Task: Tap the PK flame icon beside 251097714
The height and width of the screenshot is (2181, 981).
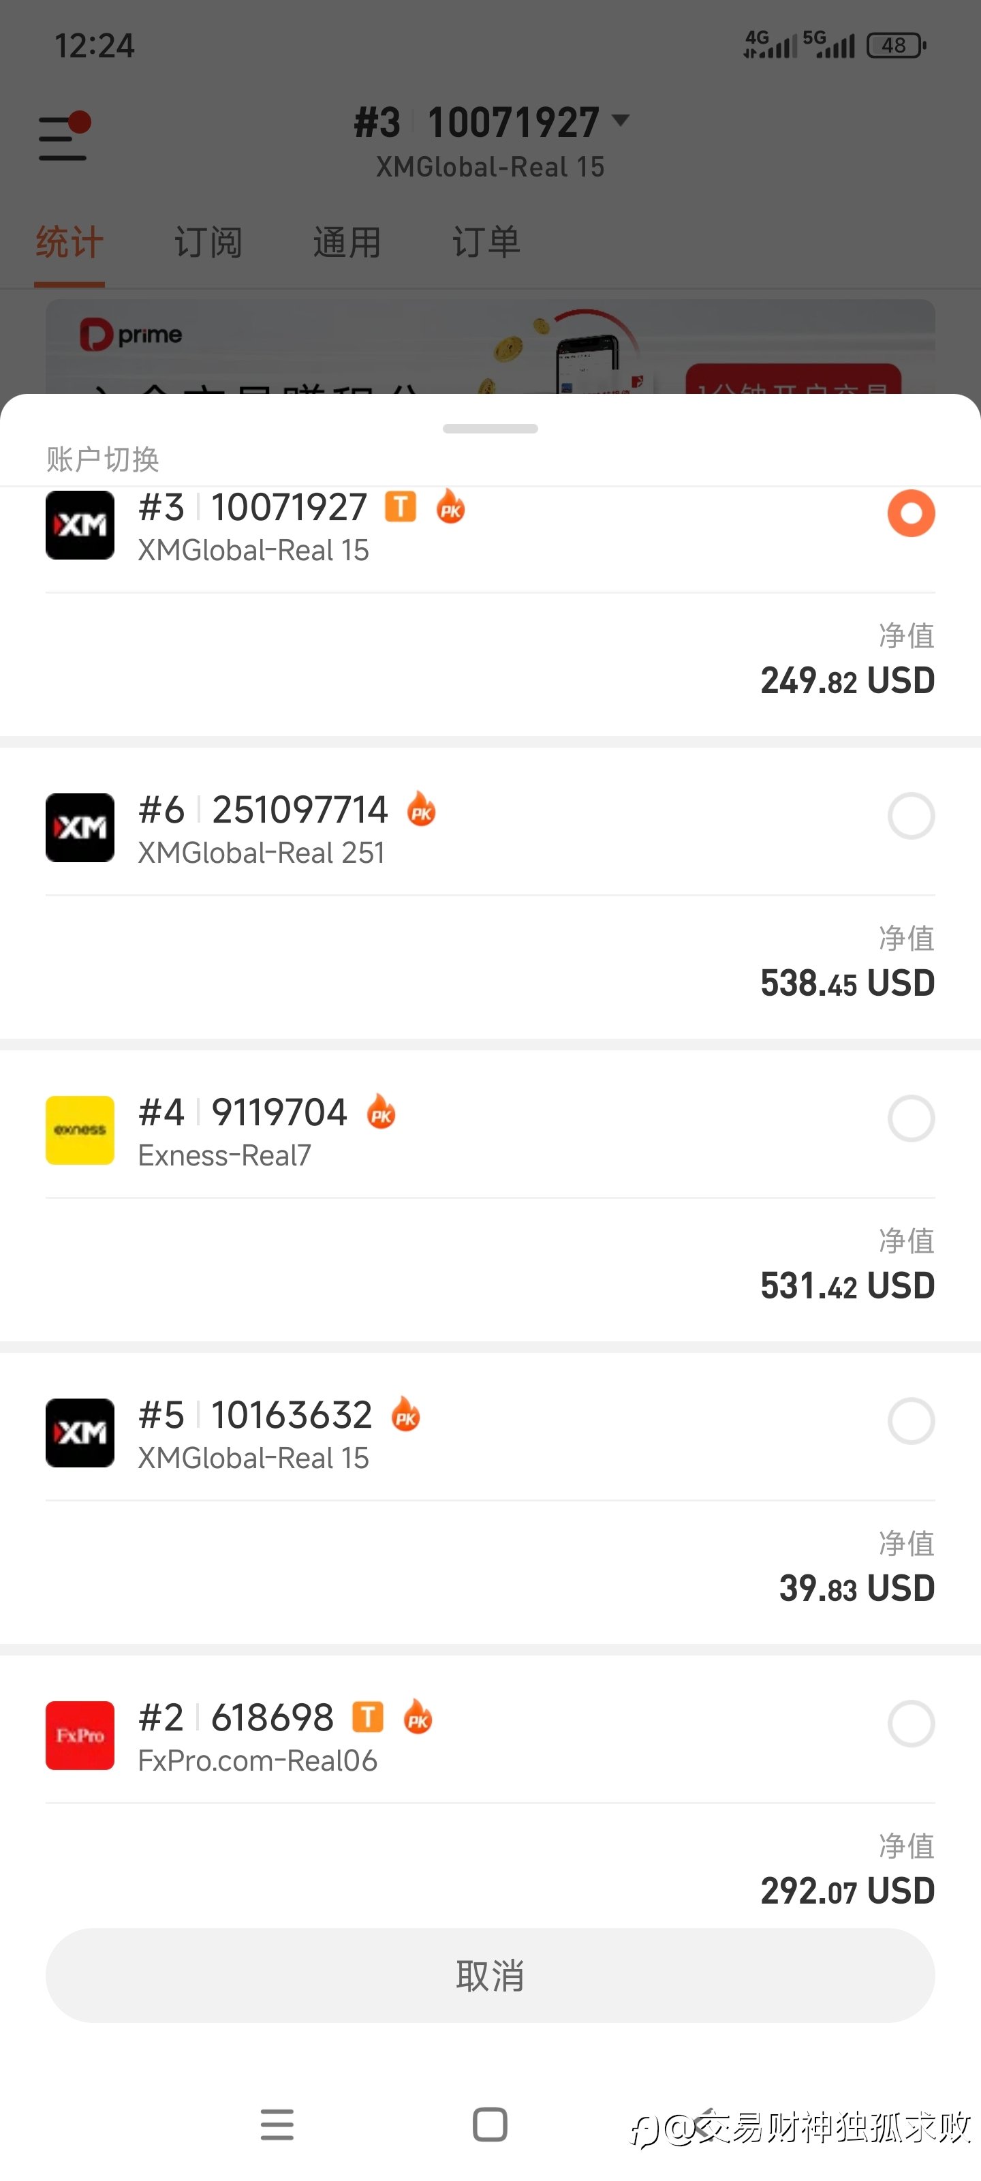Action: 422,810
